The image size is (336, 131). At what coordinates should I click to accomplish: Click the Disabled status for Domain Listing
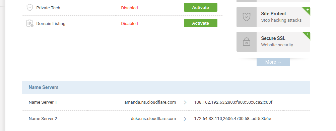pos(129,23)
